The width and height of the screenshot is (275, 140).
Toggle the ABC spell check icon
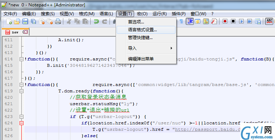[269, 21]
